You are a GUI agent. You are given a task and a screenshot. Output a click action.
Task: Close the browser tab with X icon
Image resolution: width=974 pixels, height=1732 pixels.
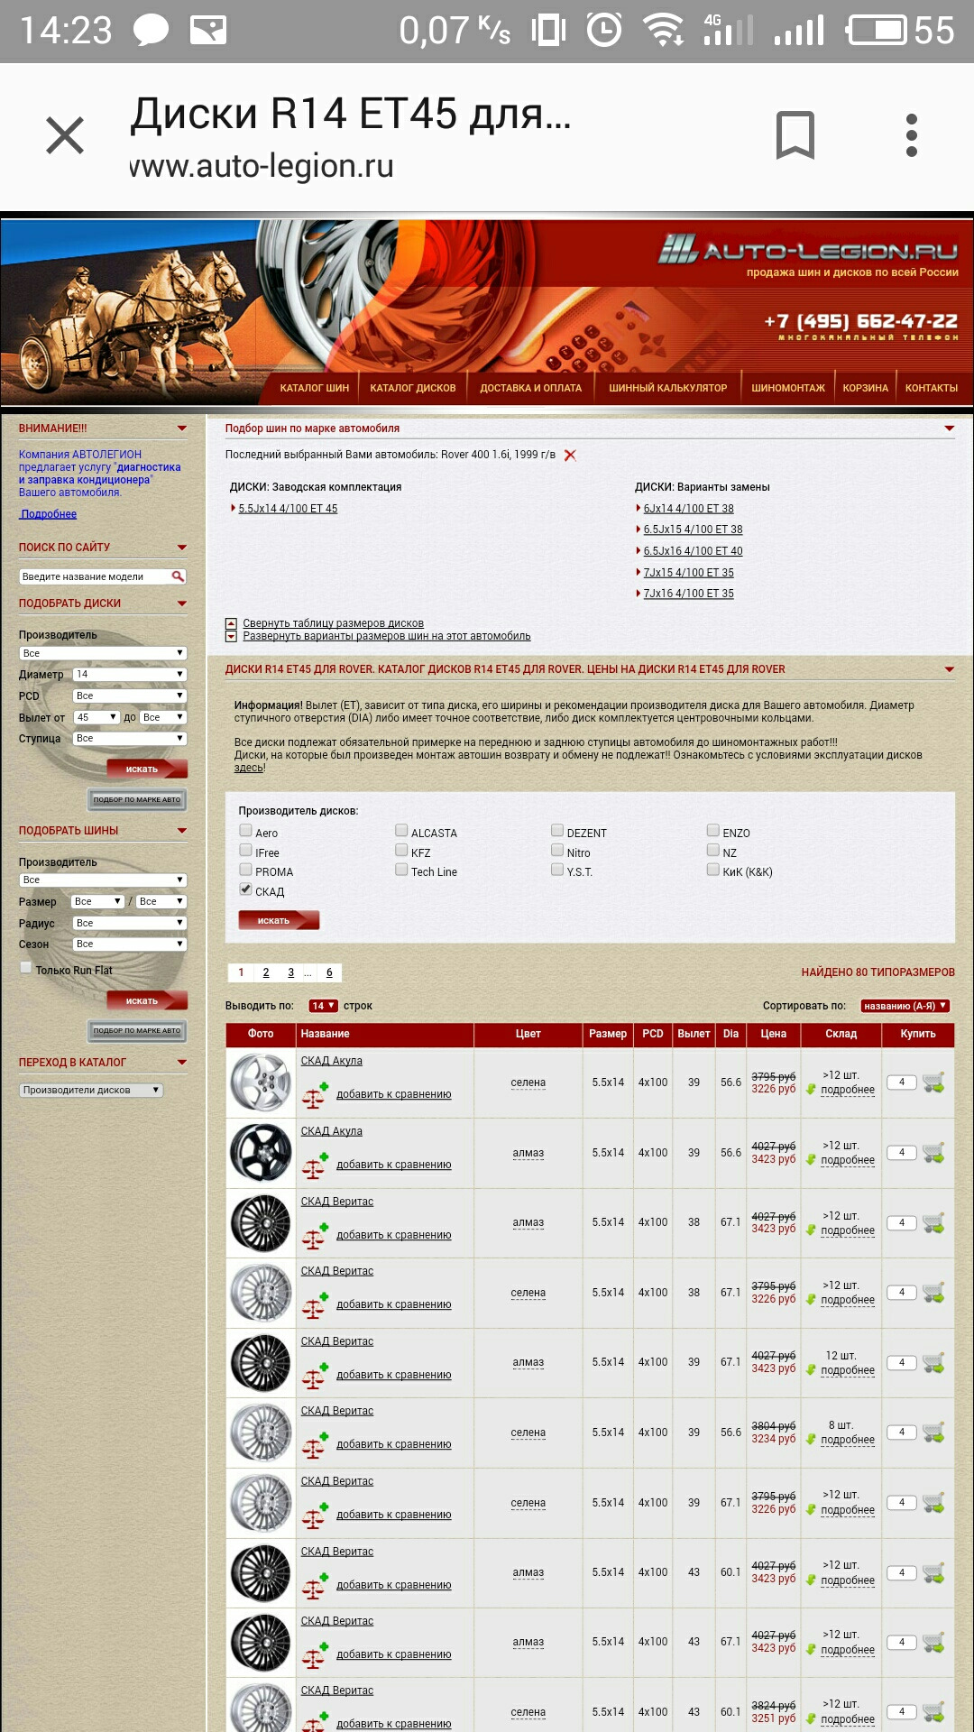65,136
